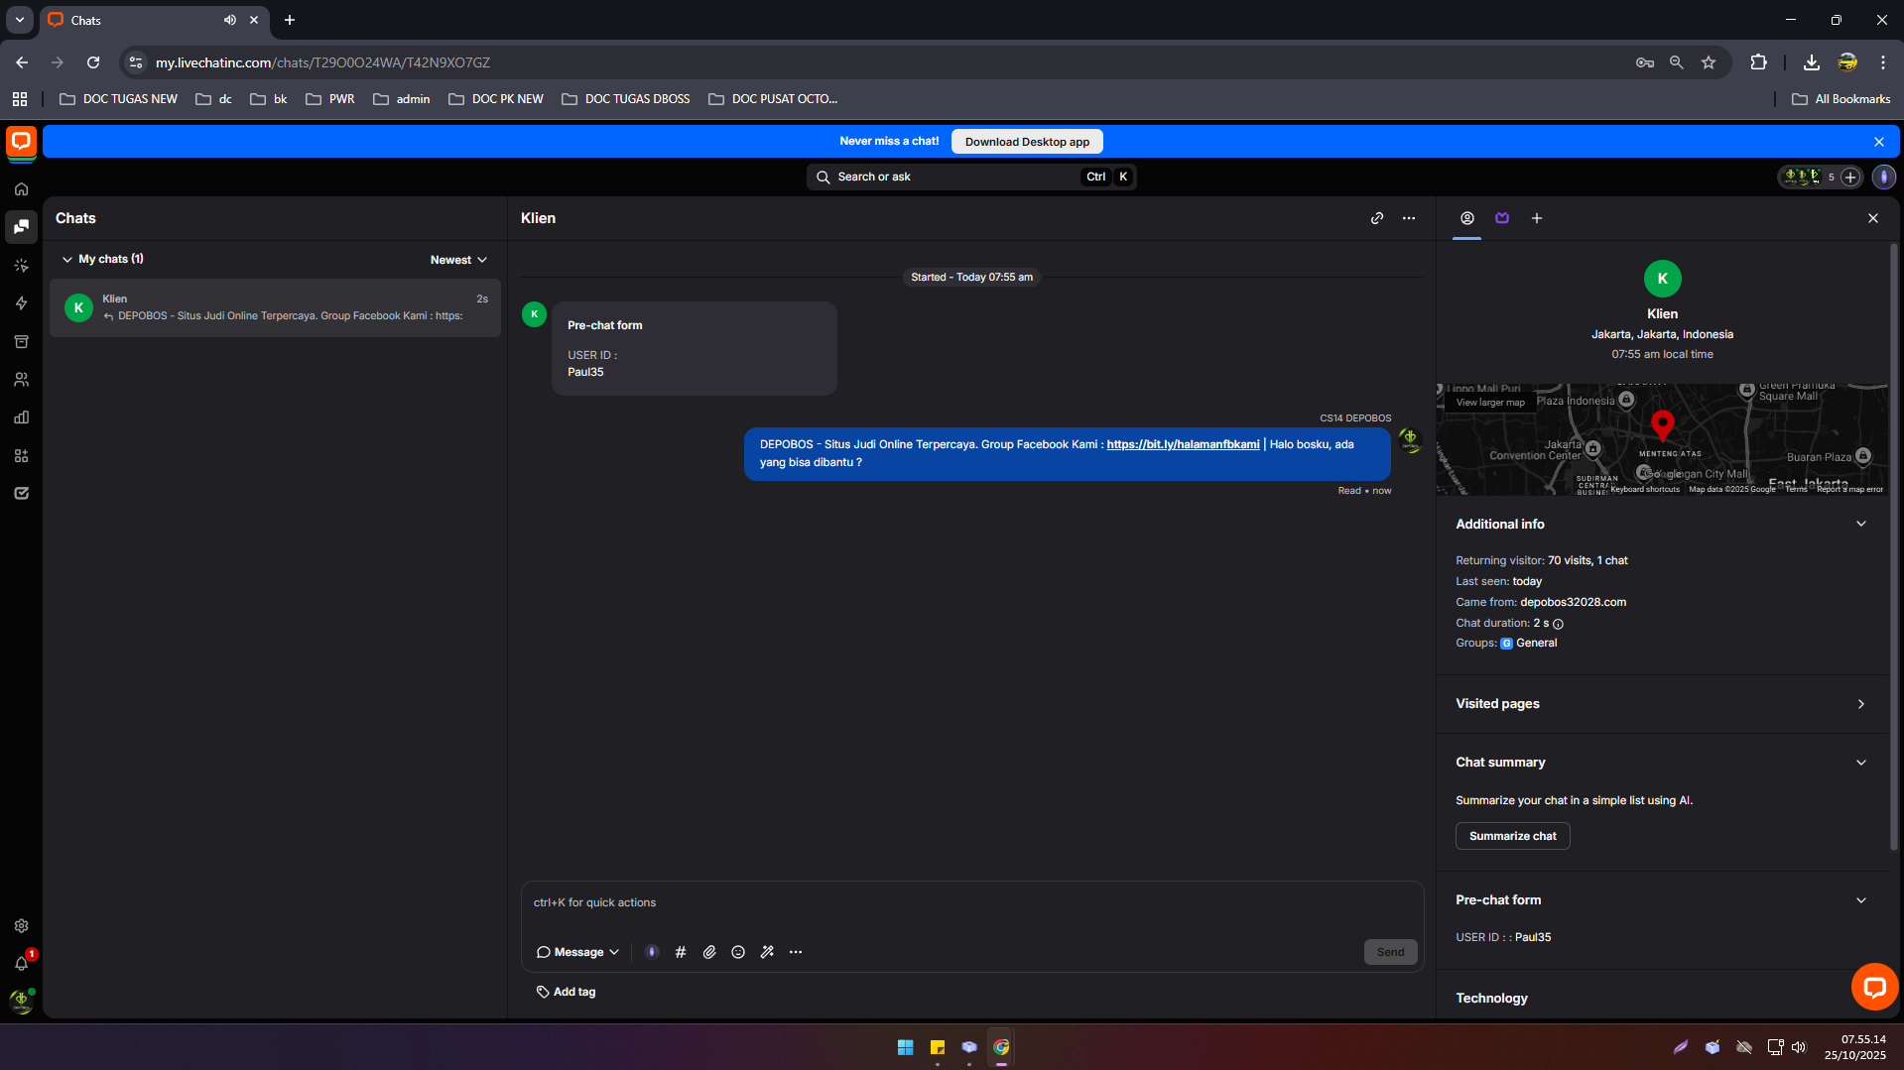Open the PWR bookmark folder

tap(330, 99)
